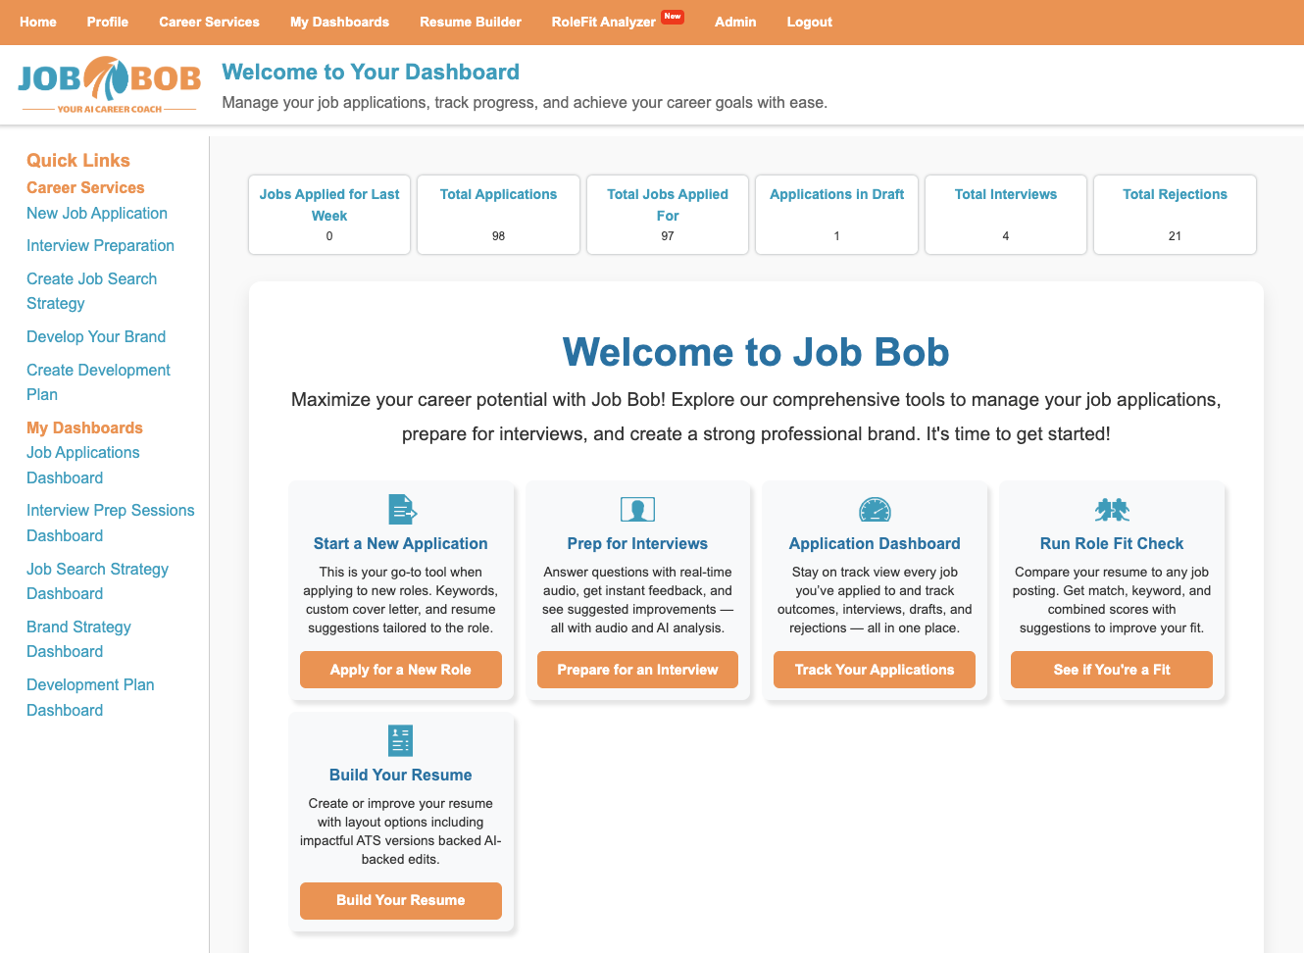Image resolution: width=1304 pixels, height=953 pixels.
Task: Open the Job Applications Dashboard link
Action: tap(83, 465)
